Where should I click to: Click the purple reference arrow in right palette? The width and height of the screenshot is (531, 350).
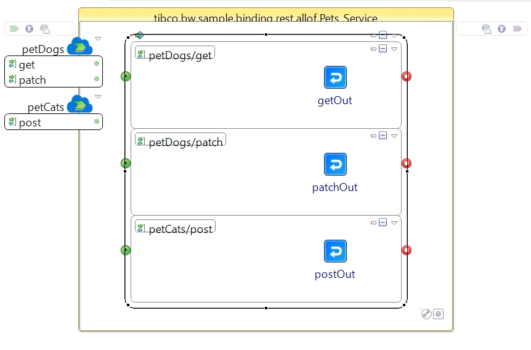517,28
